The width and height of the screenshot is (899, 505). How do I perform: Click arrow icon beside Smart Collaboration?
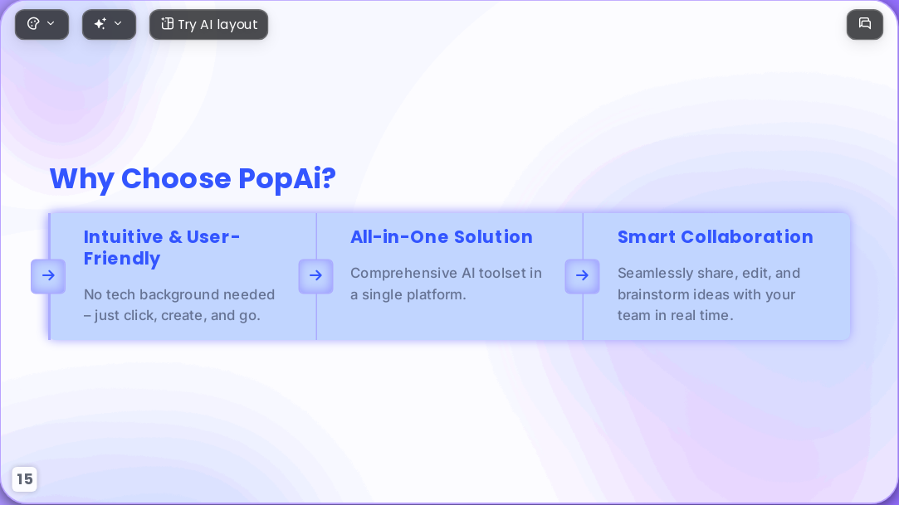click(x=582, y=276)
